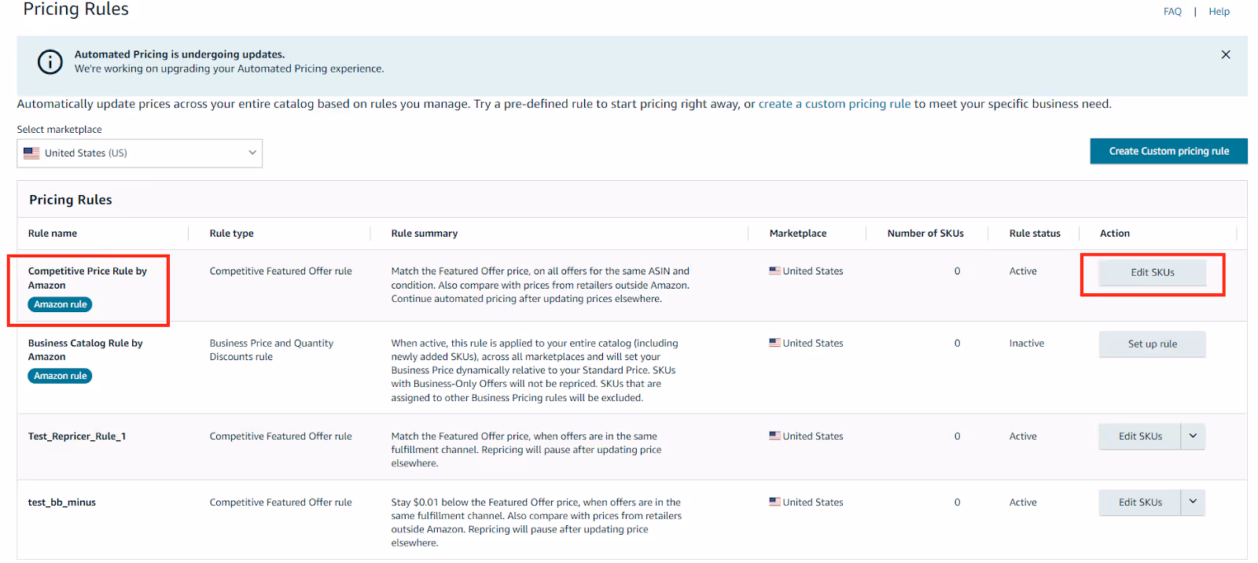
Task: Click the info icon in the update banner
Action: point(50,61)
